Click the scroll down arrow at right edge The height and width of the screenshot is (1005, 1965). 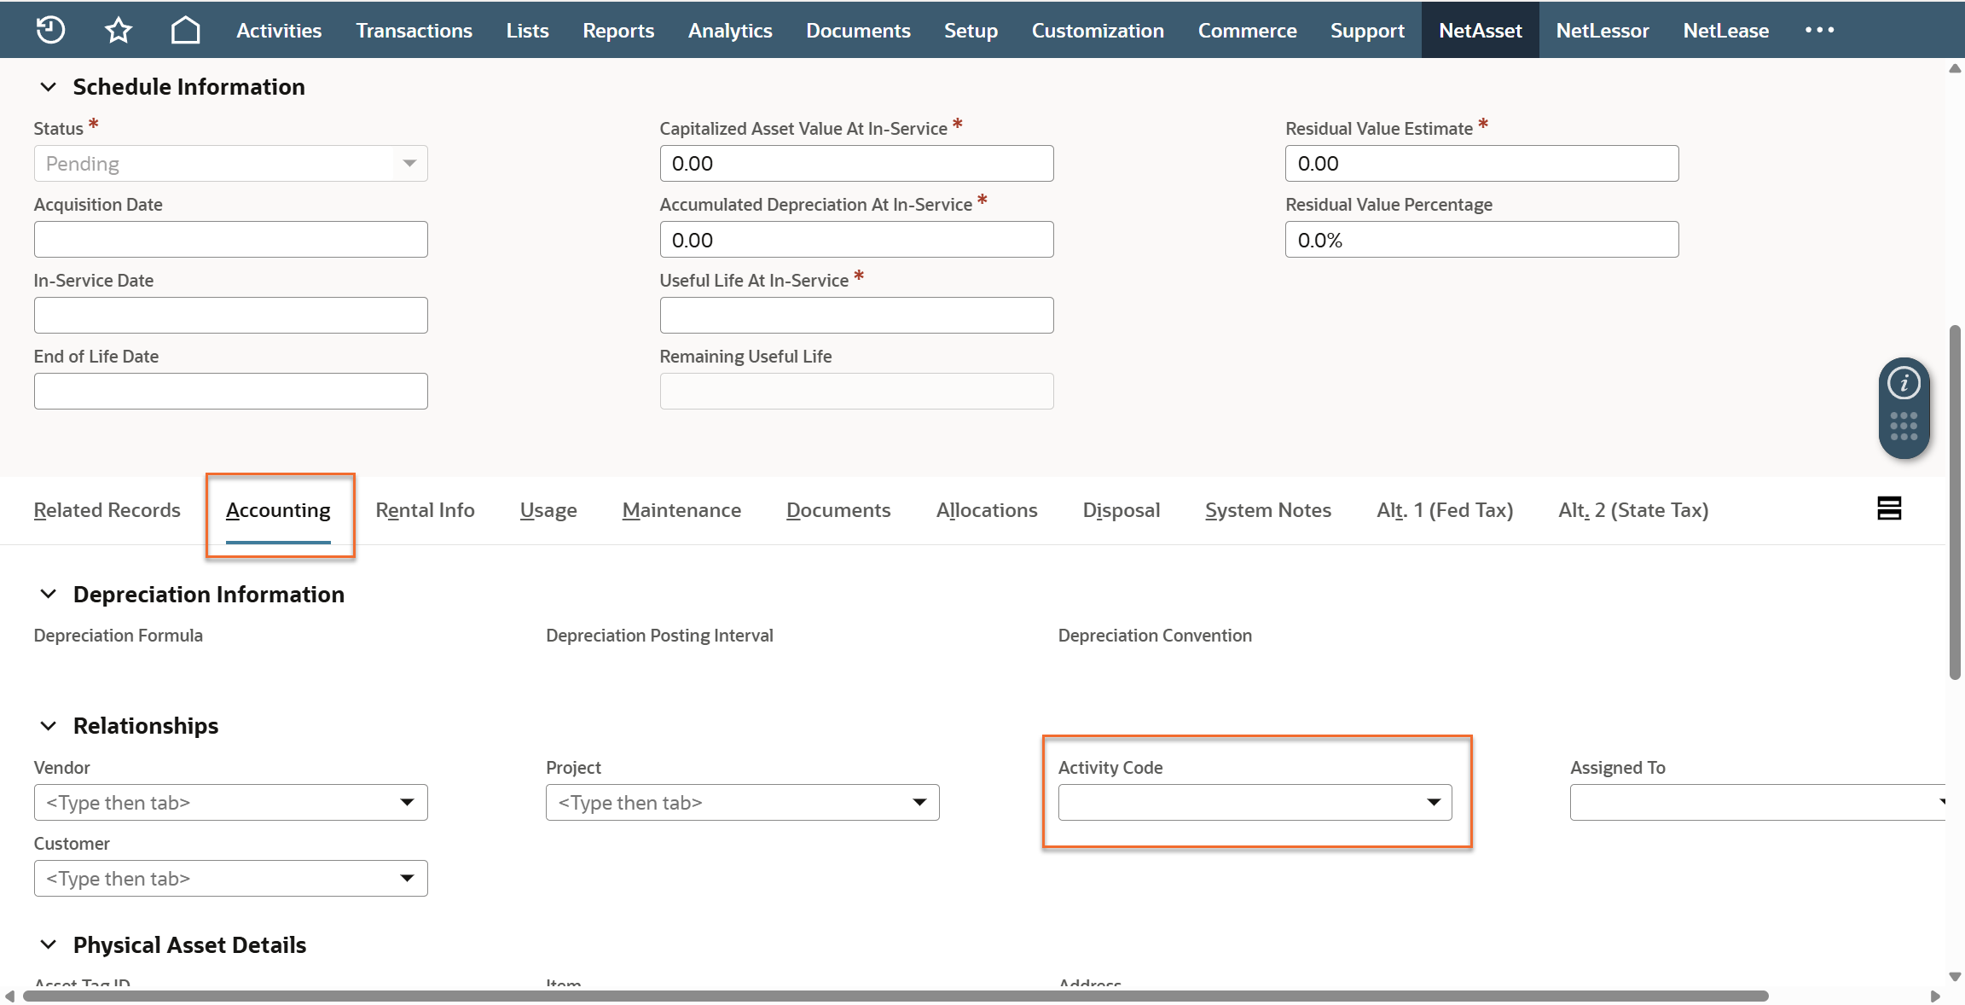click(1955, 977)
